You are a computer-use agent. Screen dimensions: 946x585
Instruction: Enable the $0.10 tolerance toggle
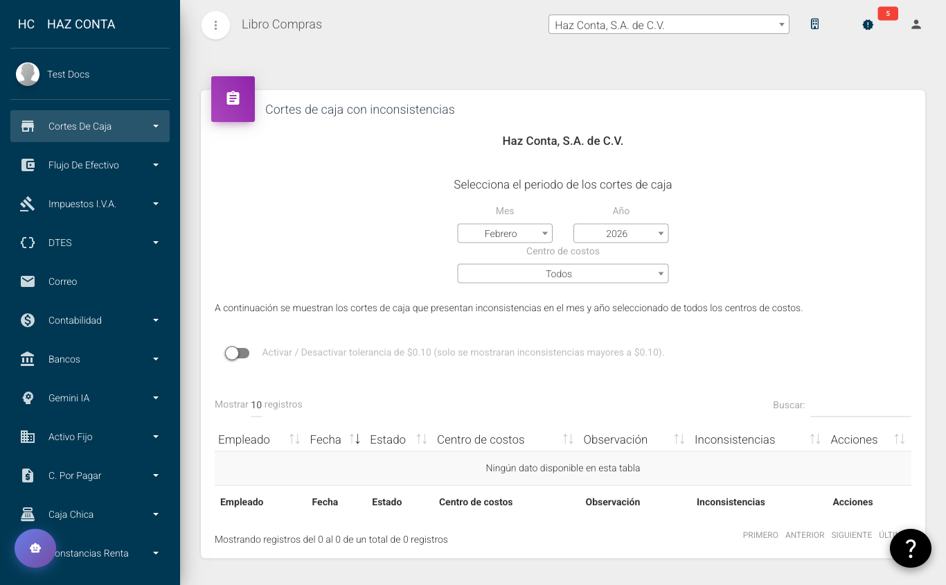coord(237,353)
